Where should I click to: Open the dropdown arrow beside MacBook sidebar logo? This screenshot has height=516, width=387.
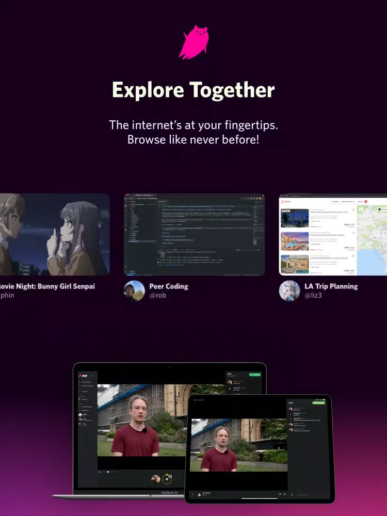tap(92, 376)
